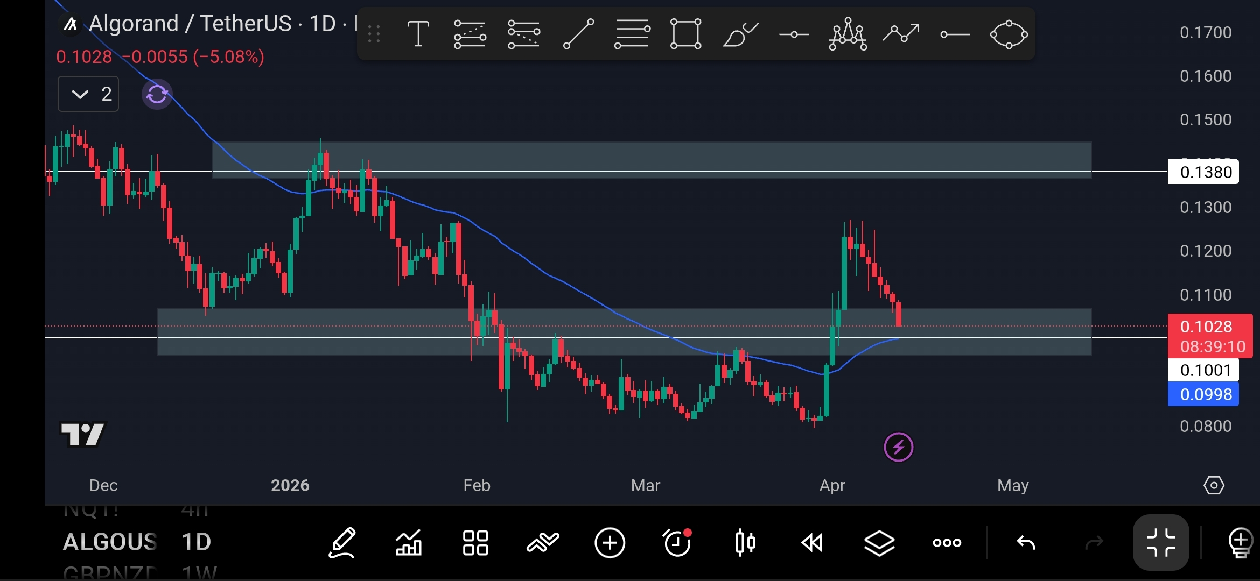The height and width of the screenshot is (581, 1260).
Task: Open the Templates grid menu
Action: click(475, 542)
